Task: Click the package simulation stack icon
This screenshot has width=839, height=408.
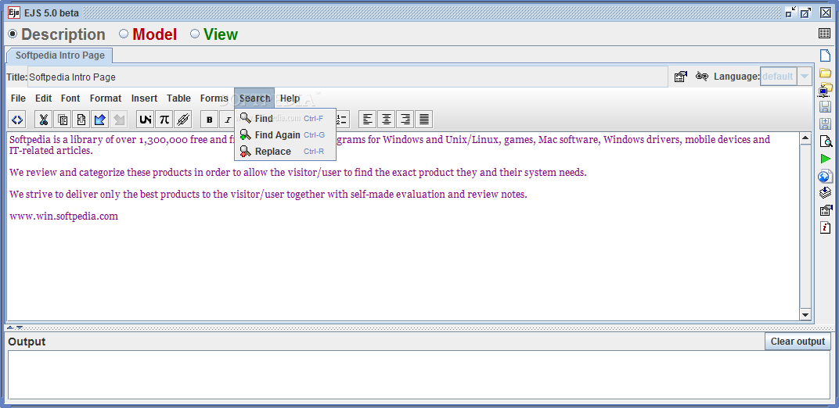Action: [826, 193]
